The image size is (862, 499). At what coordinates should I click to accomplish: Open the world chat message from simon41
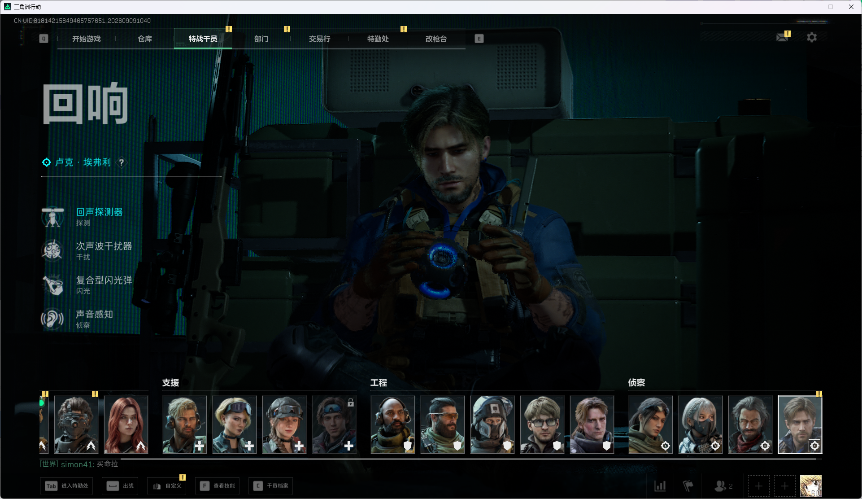coord(79,464)
